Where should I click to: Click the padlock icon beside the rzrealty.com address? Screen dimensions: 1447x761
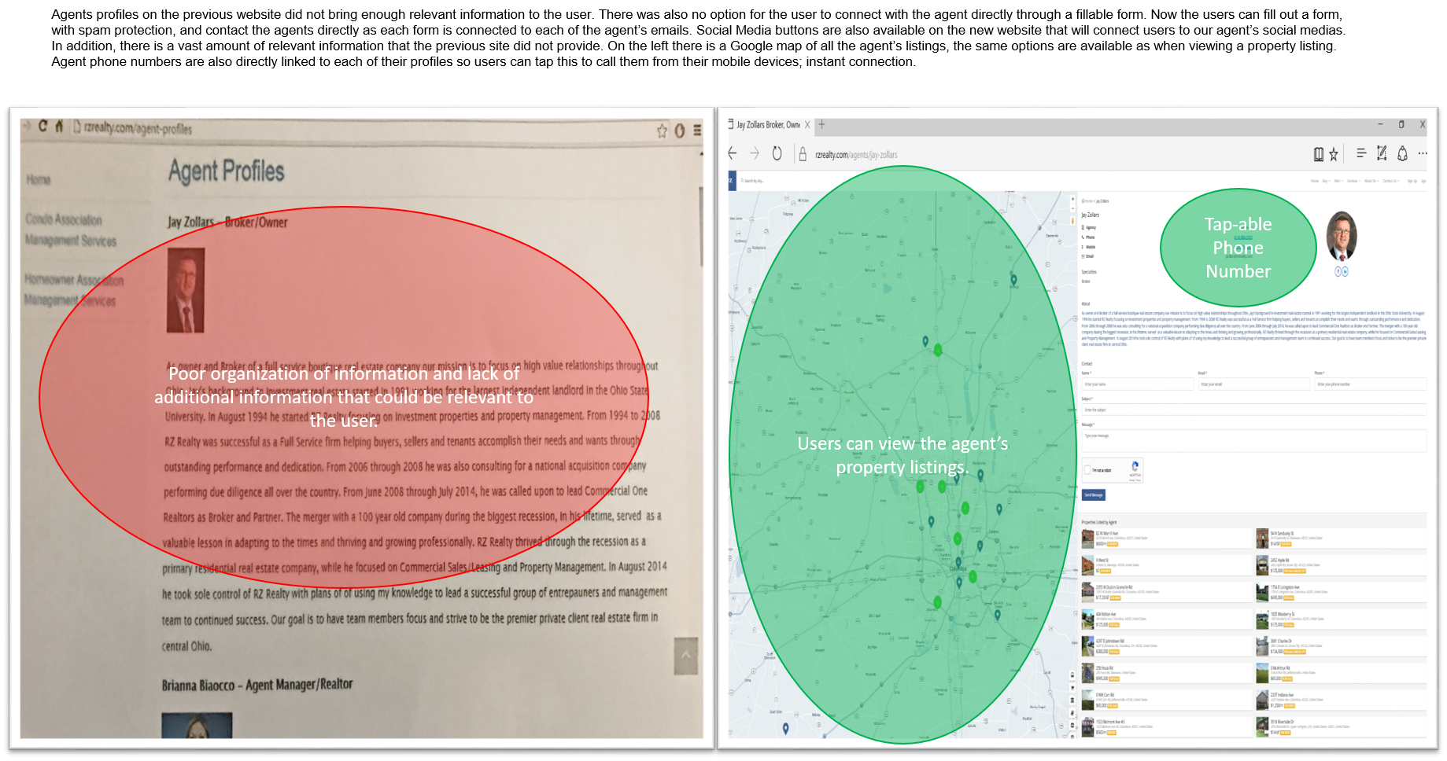pos(803,154)
